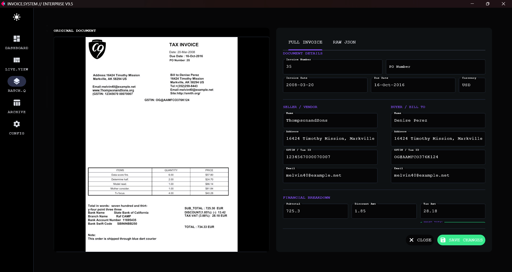The width and height of the screenshot is (512, 272).
Task: Dismiss the editor with the CLOSE button
Action: [x=420, y=240]
